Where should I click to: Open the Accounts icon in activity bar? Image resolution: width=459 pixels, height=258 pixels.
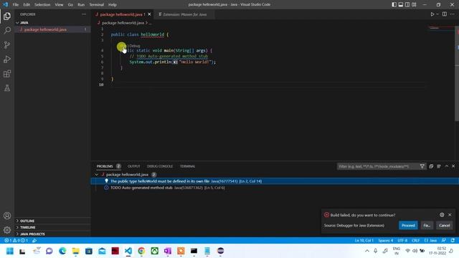point(7,216)
